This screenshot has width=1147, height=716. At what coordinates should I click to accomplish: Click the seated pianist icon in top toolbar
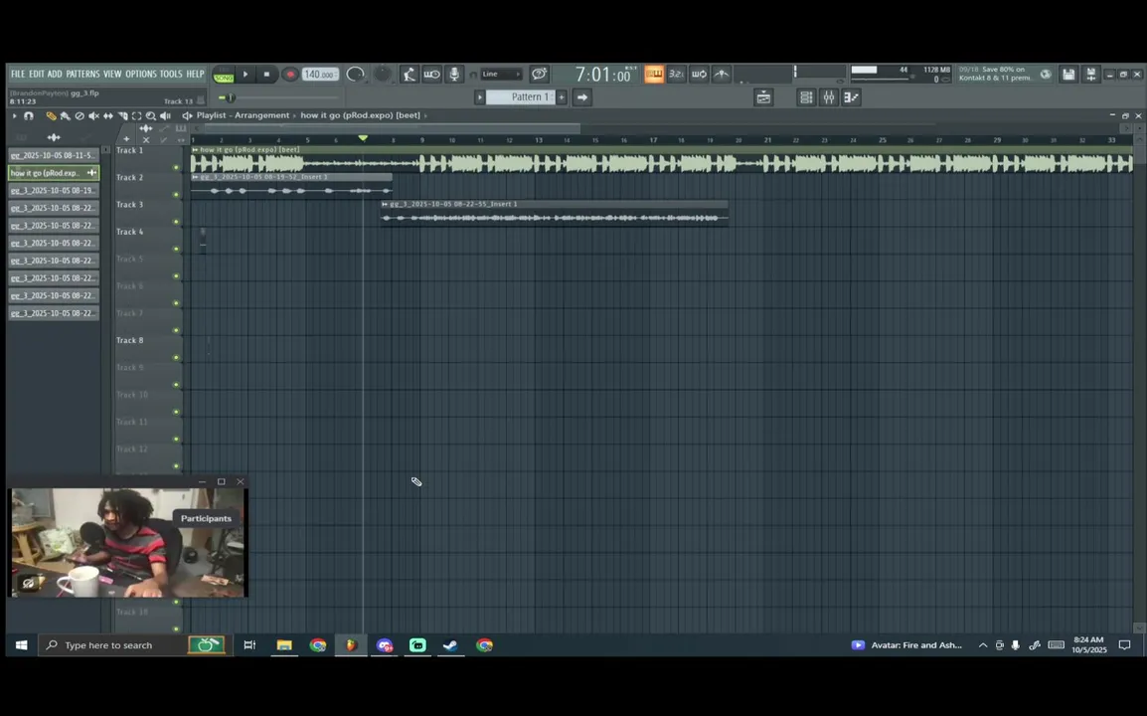point(409,74)
